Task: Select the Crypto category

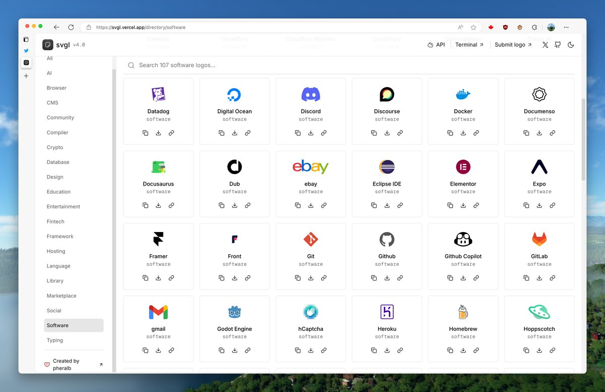Action: point(74,147)
